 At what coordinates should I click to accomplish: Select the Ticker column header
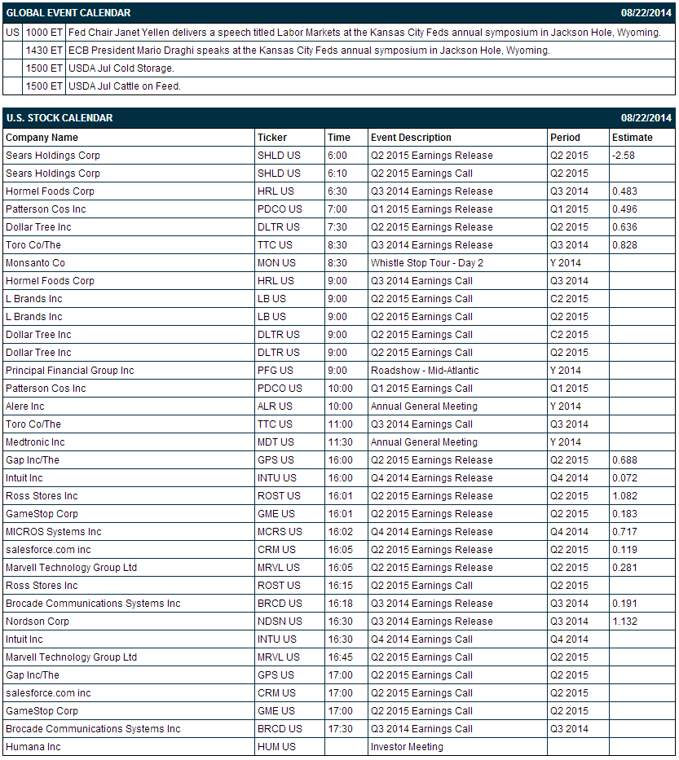click(272, 138)
